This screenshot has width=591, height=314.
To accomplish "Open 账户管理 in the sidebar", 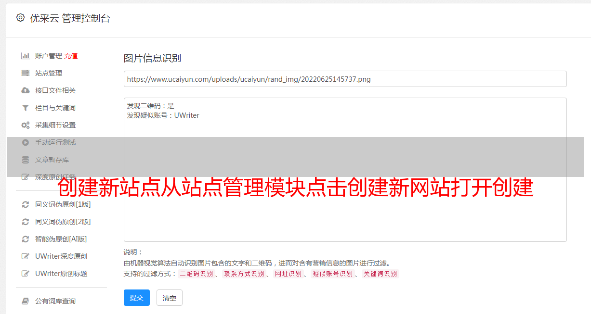I will 49,56.
